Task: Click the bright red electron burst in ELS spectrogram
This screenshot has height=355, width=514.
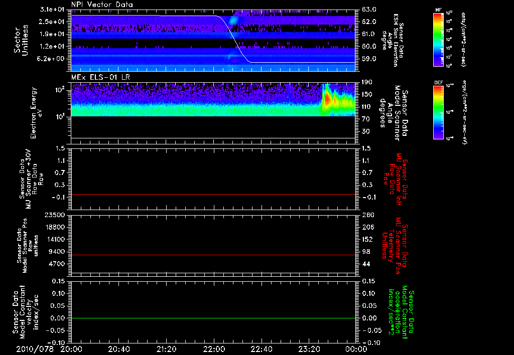Action: [326, 98]
